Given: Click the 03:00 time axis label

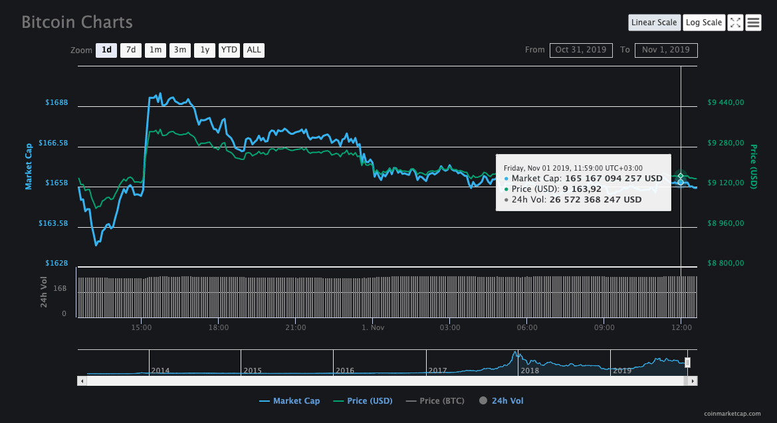Looking at the screenshot, I should point(450,327).
